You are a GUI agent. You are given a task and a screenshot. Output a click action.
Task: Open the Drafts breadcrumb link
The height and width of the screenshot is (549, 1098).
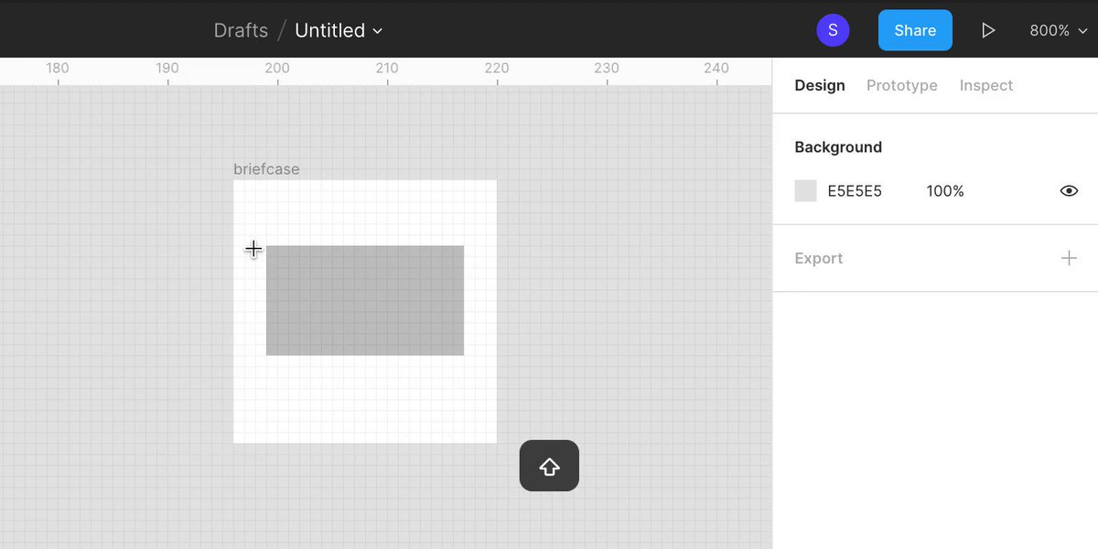tap(241, 30)
